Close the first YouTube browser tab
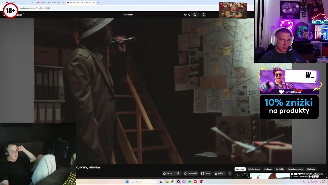The width and height of the screenshot is (328, 185). pyautogui.click(x=33, y=3)
